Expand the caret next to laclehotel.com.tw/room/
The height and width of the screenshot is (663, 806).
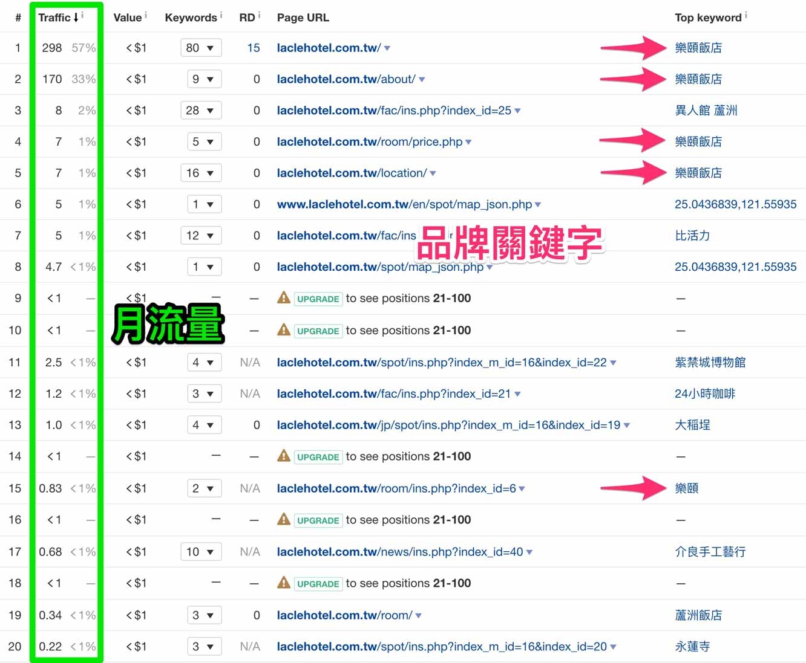419,616
